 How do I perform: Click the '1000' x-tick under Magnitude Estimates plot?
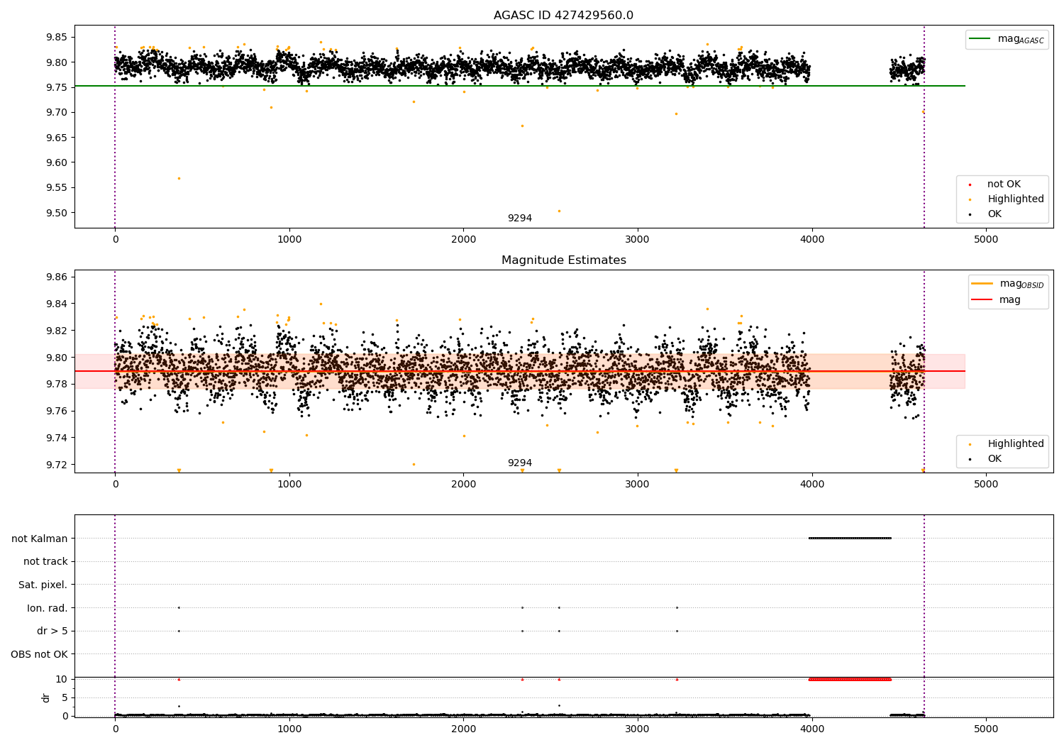coord(289,485)
